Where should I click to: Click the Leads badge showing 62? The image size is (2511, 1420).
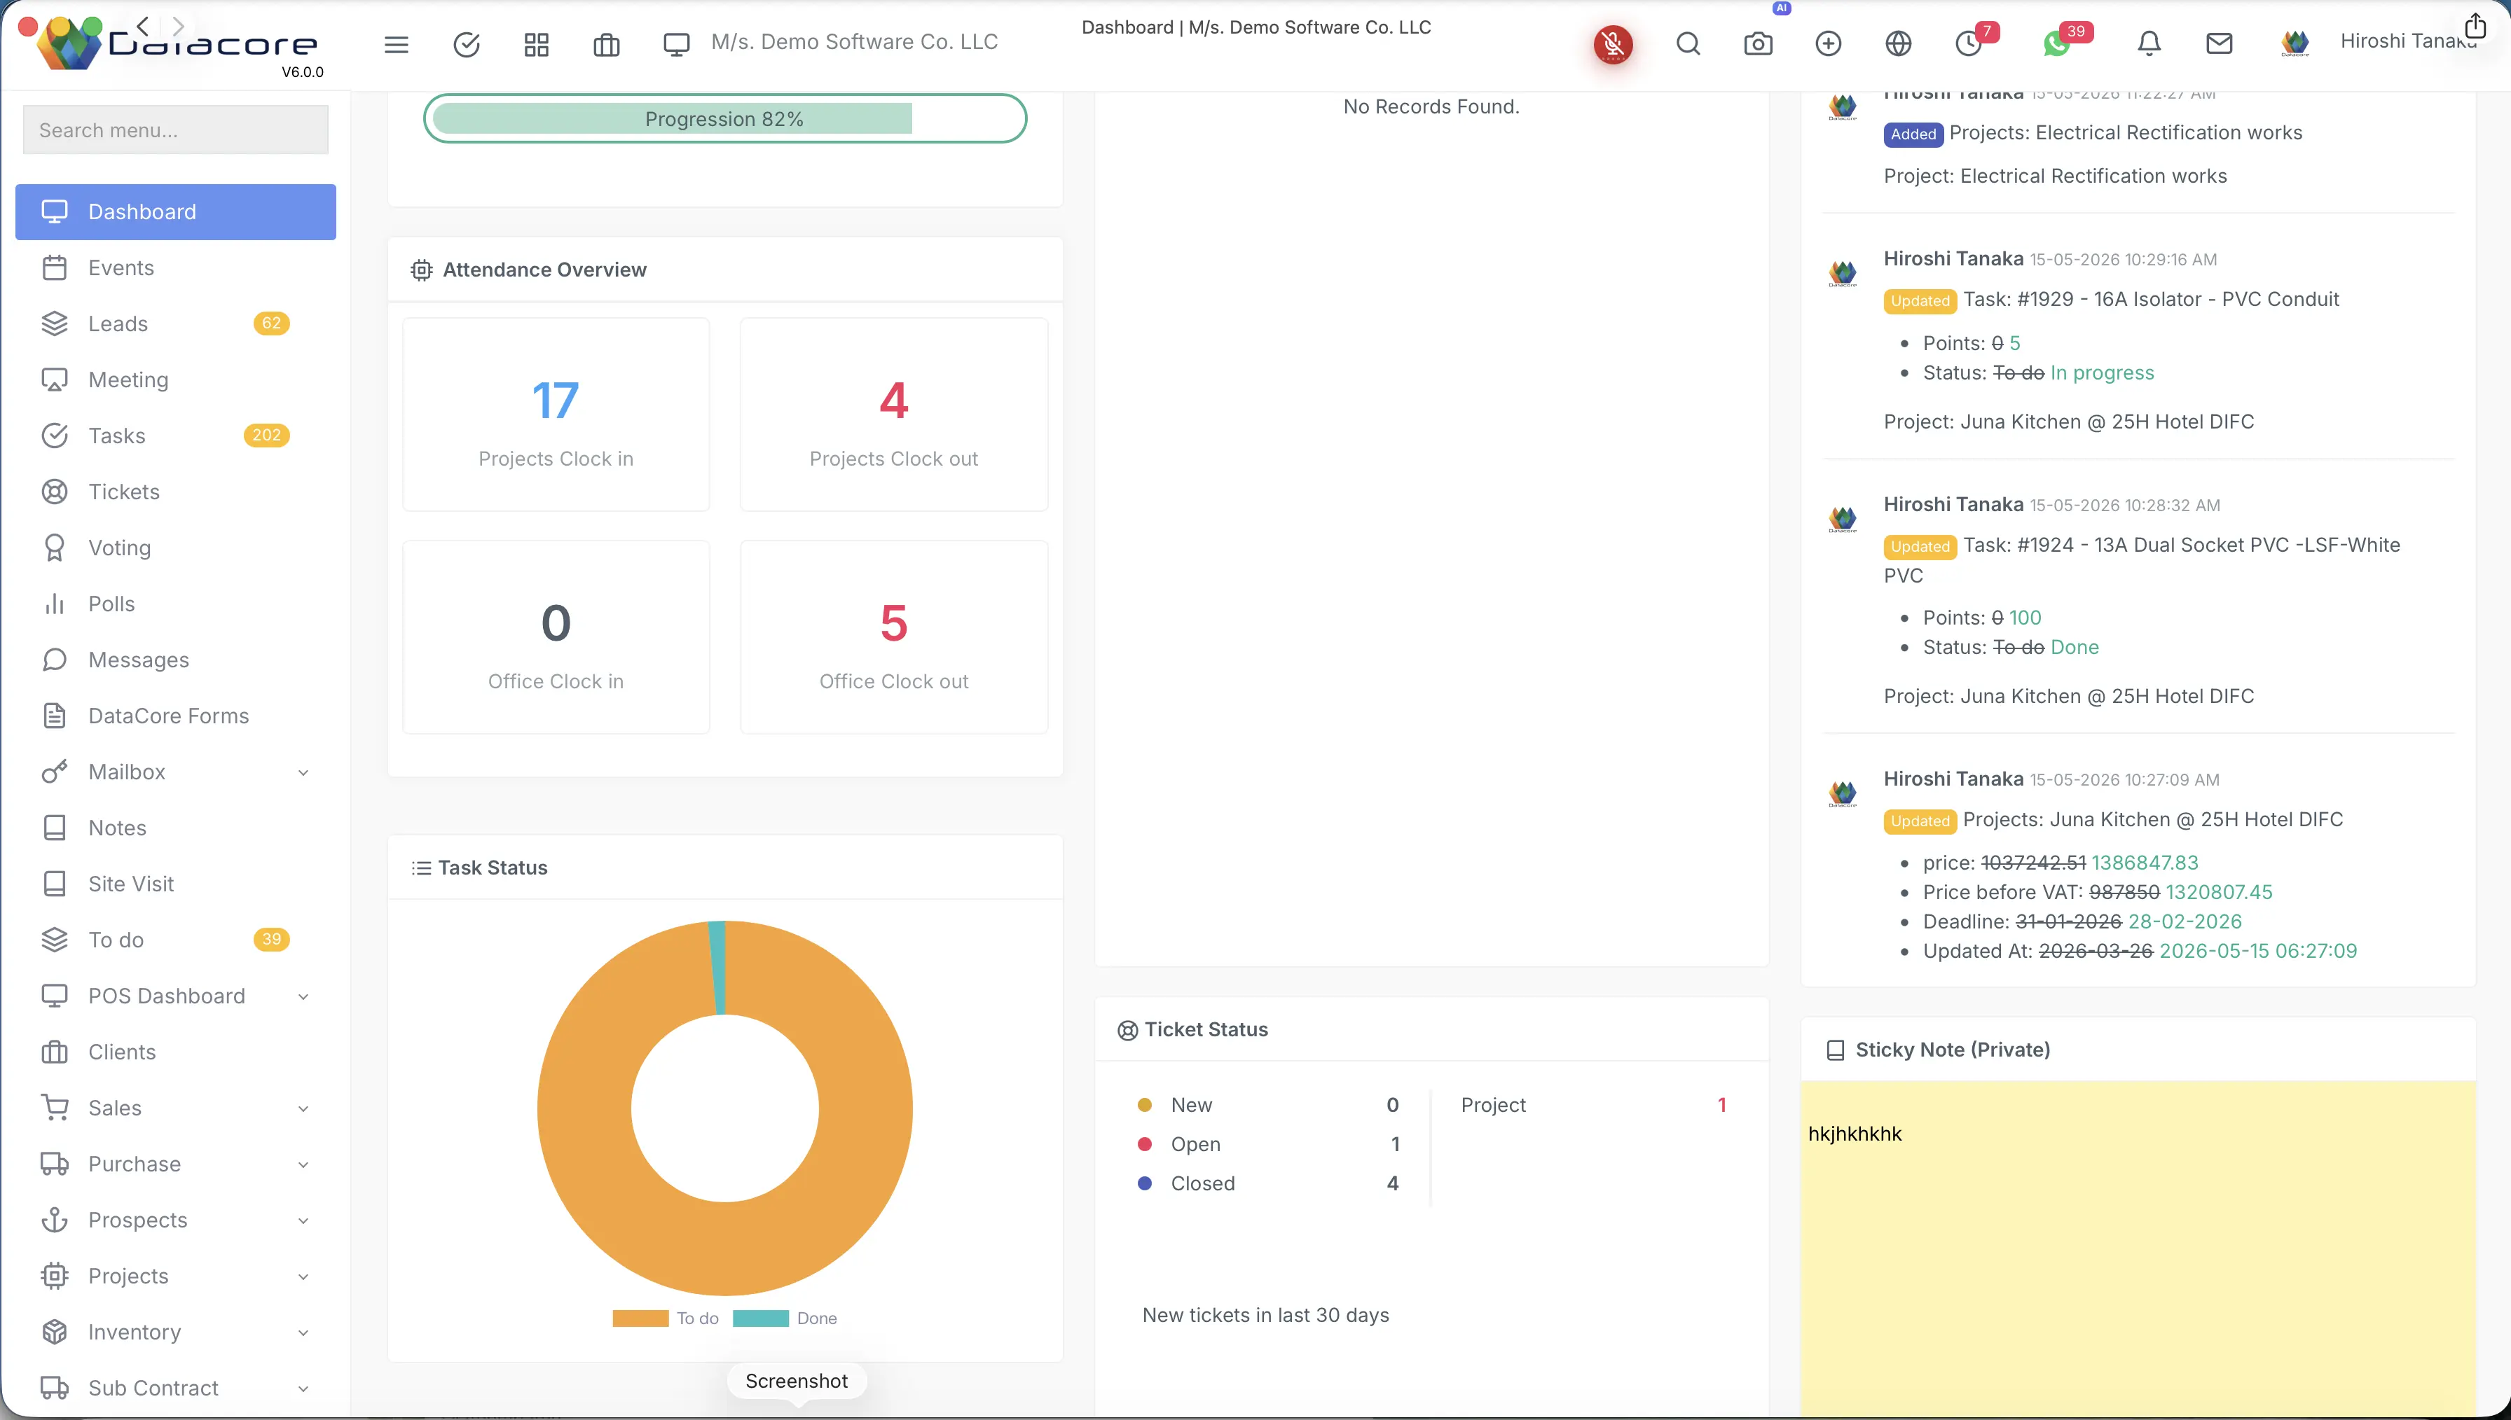(271, 323)
